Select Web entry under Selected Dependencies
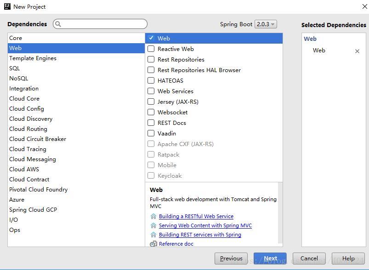The width and height of the screenshot is (369, 270). pos(319,51)
